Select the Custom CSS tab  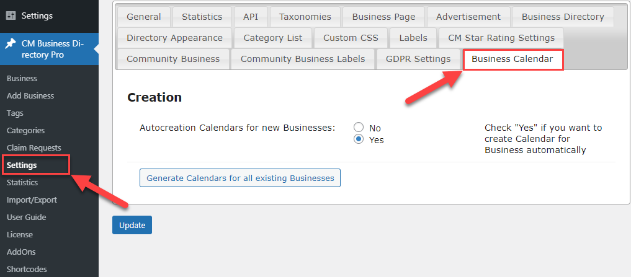pyautogui.click(x=351, y=38)
